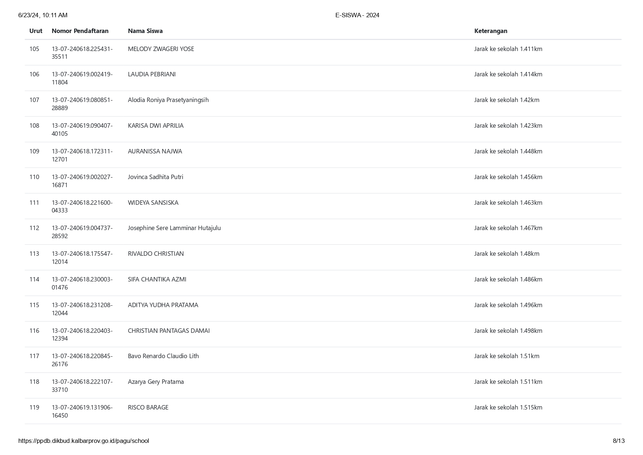Select the name RIVALDO CHRISTIAN
This screenshot has height=455, width=643.
pyautogui.click(x=156, y=254)
